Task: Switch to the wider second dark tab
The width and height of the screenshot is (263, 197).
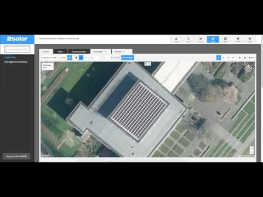Action: pos(79,51)
